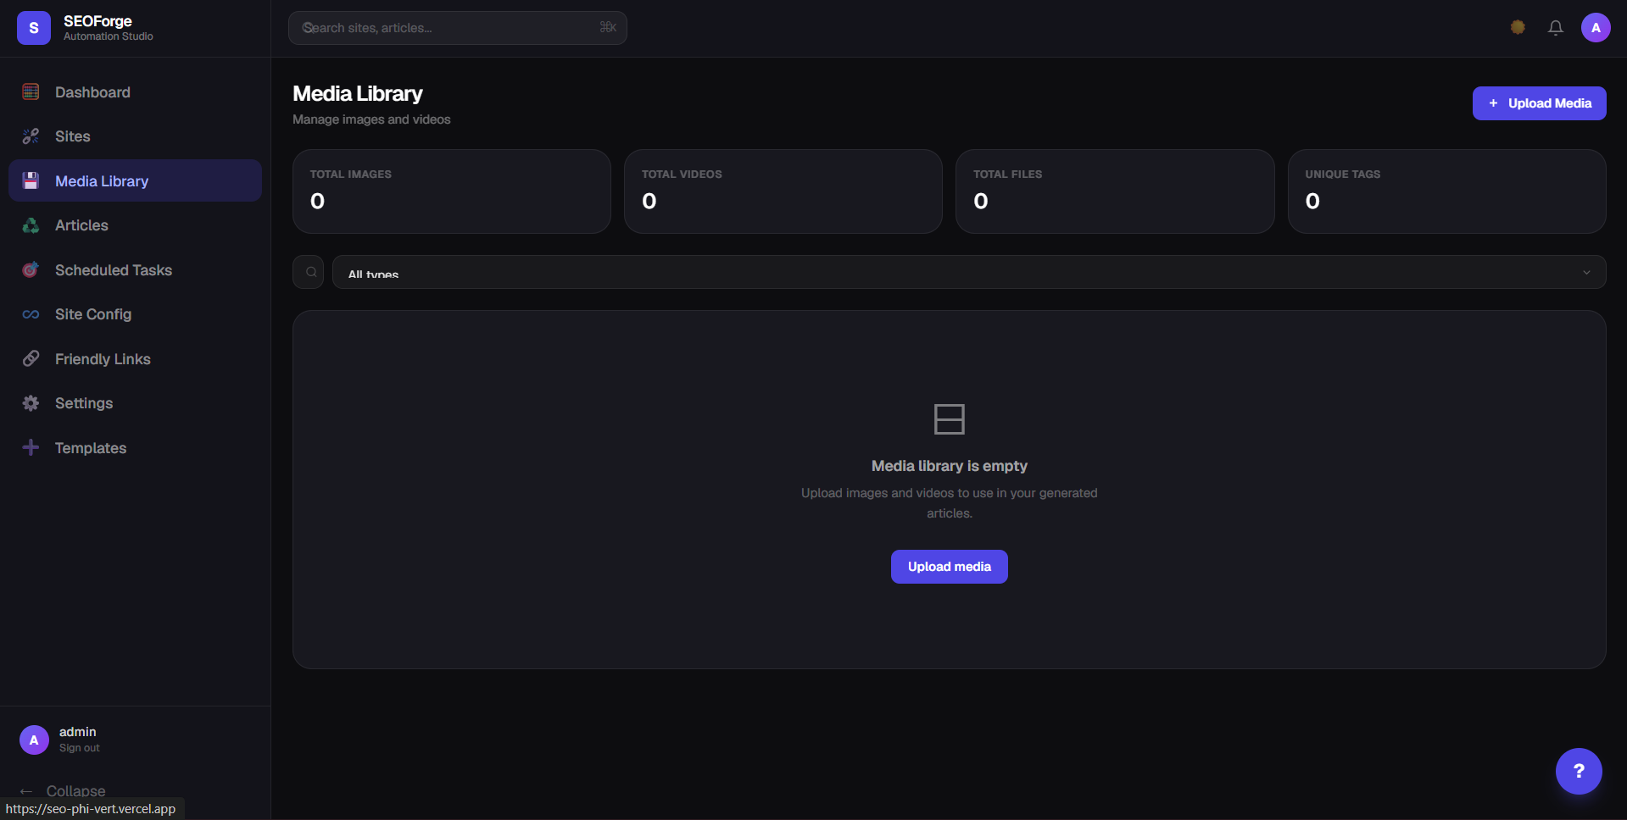
Task: Click the keyboard shortcut hint in search
Action: [608, 27]
